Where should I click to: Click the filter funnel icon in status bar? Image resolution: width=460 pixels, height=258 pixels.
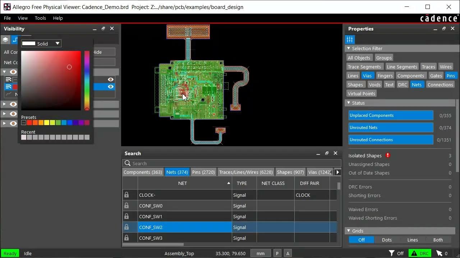[x=392, y=253]
